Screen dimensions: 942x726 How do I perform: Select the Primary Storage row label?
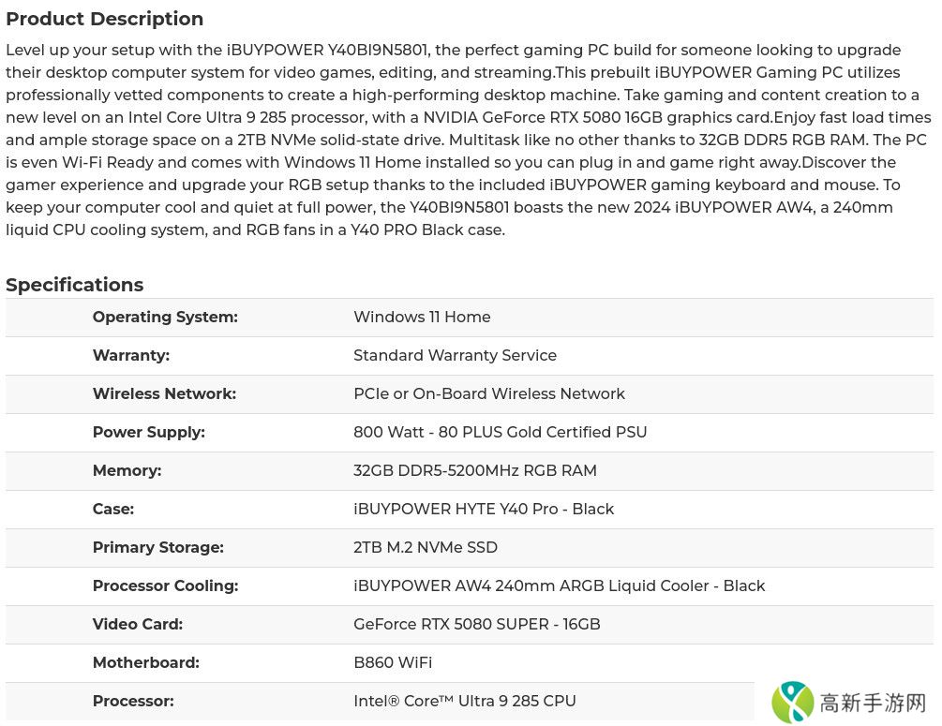157,548
